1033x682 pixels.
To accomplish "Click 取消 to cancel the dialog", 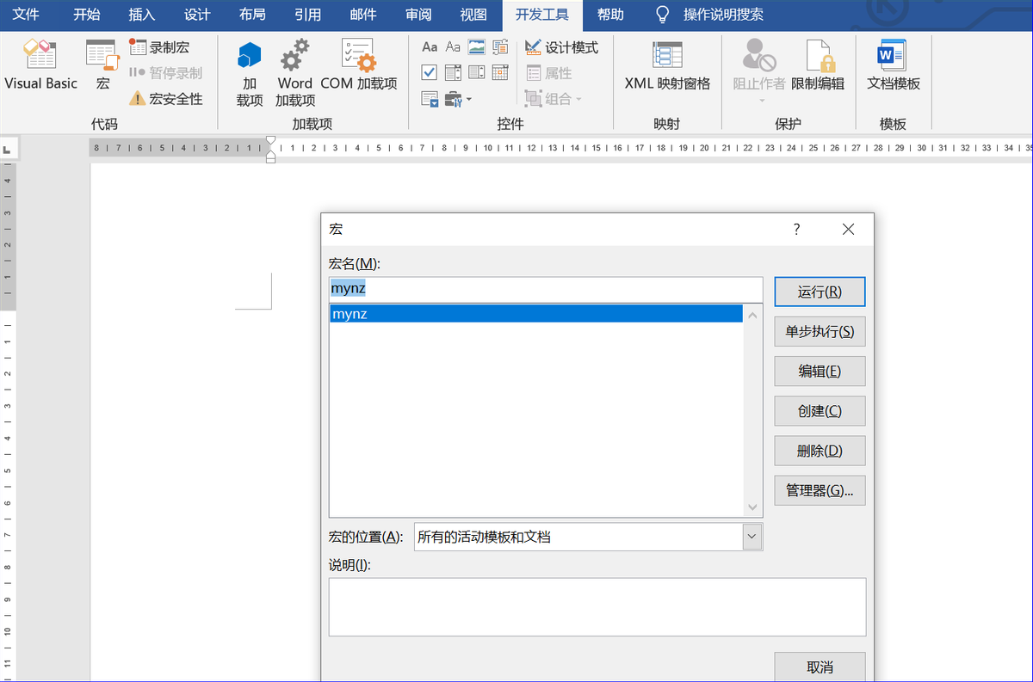I will (x=820, y=667).
